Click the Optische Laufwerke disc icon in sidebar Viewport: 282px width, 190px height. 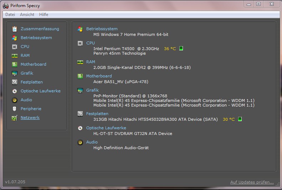coord(15,91)
